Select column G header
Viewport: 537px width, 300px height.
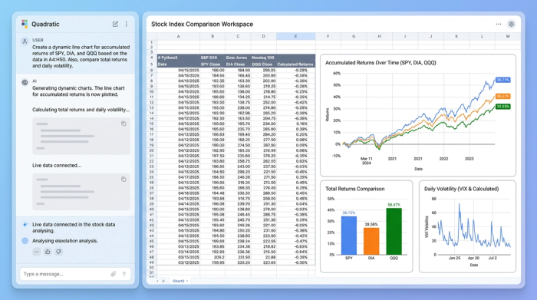tap(354, 36)
